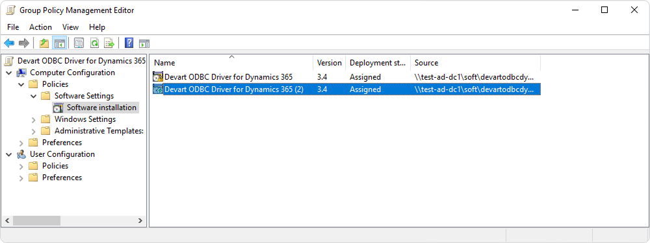The width and height of the screenshot is (650, 243).
Task: Click the blue Back arrow toolbar icon
Action: click(9, 43)
